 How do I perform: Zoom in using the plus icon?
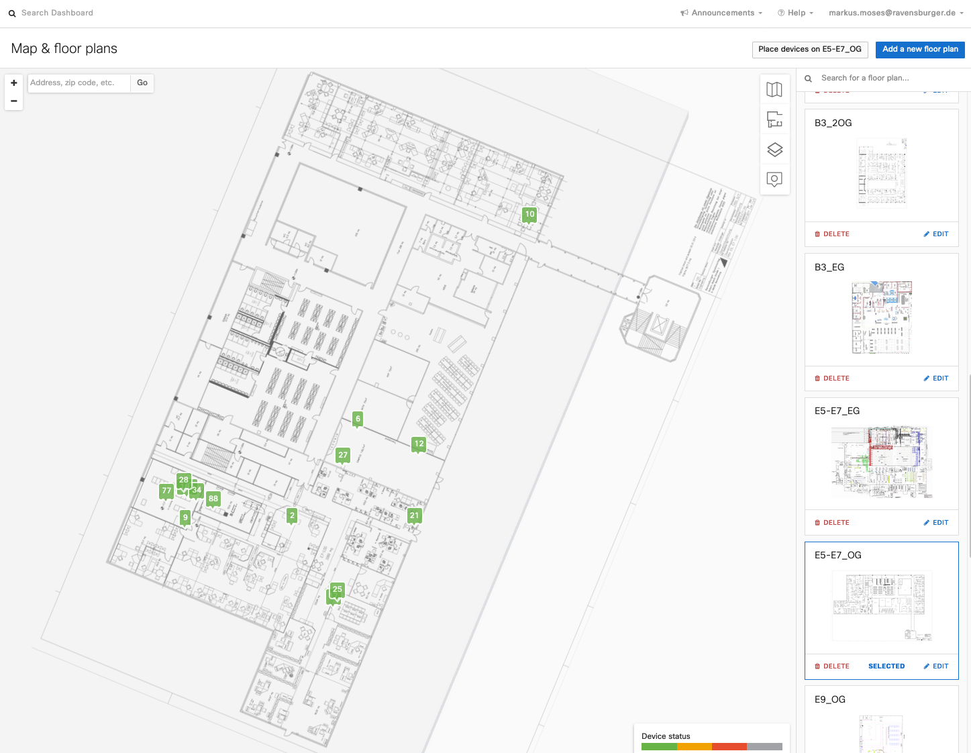pyautogui.click(x=13, y=83)
